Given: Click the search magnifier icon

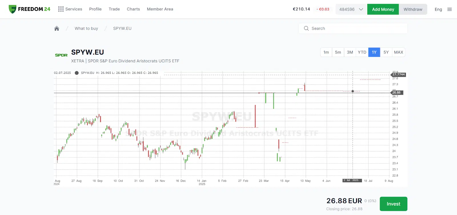Looking at the screenshot, I should (306, 28).
